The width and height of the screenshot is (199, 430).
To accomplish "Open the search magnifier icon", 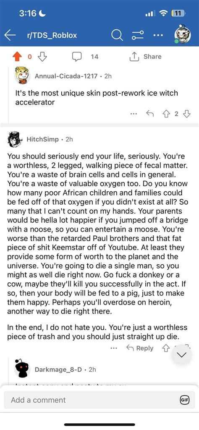I will pos(117,35).
